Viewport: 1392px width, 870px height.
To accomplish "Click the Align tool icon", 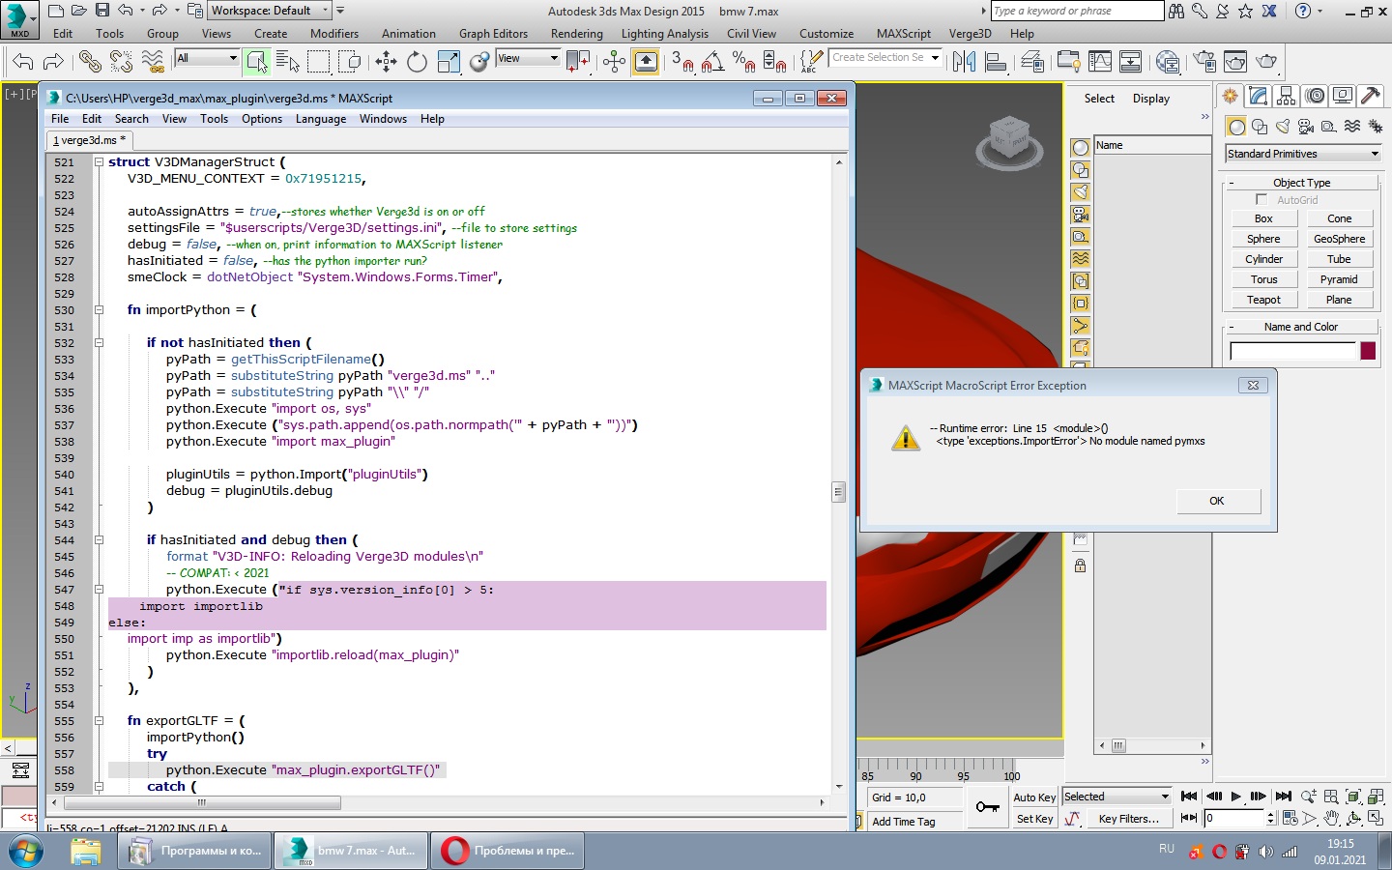I will click(996, 62).
